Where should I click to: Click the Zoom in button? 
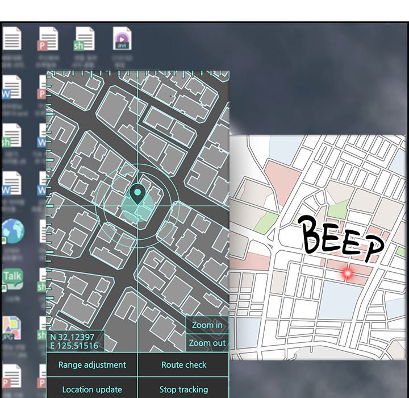pyautogui.click(x=207, y=325)
